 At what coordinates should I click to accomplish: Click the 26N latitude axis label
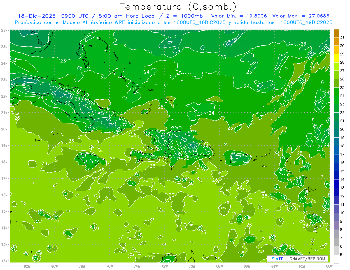pos(4,30)
